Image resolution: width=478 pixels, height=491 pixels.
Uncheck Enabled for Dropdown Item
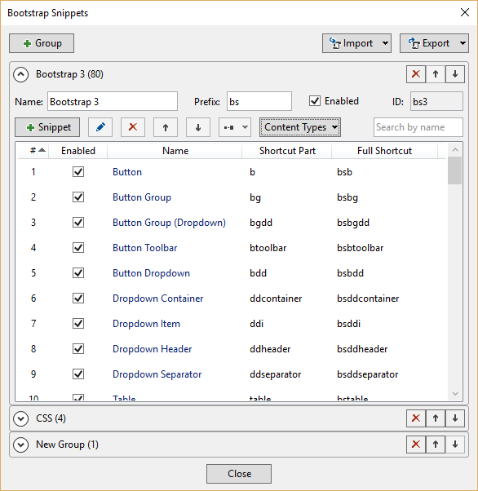(x=78, y=324)
